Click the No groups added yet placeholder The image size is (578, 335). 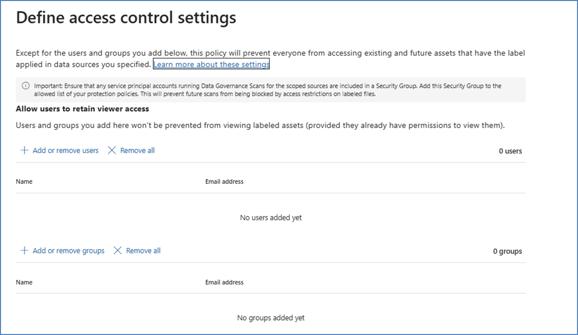coord(270,317)
